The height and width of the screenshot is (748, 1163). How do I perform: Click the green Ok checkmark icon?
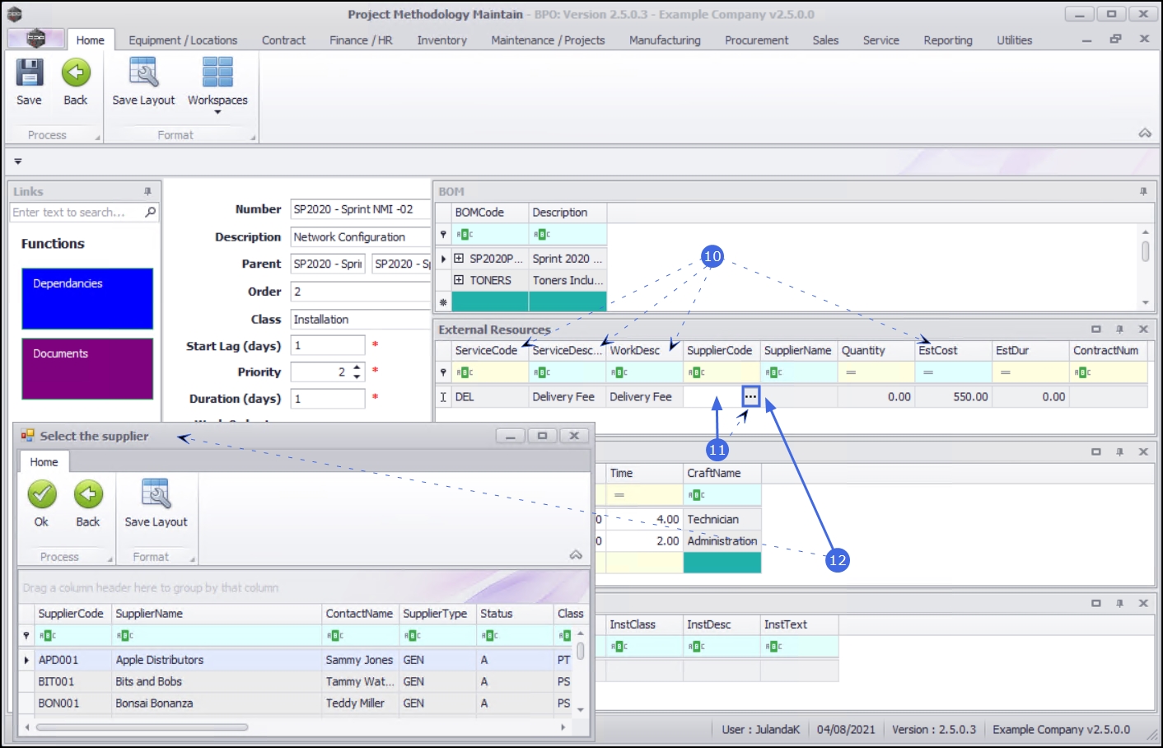coord(42,495)
